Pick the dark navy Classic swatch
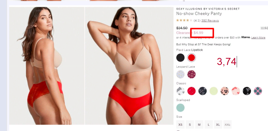The image size is (268, 131). point(202,91)
